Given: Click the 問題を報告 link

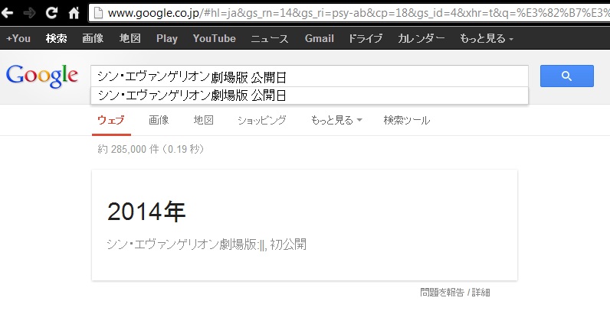Looking at the screenshot, I should 441,293.
